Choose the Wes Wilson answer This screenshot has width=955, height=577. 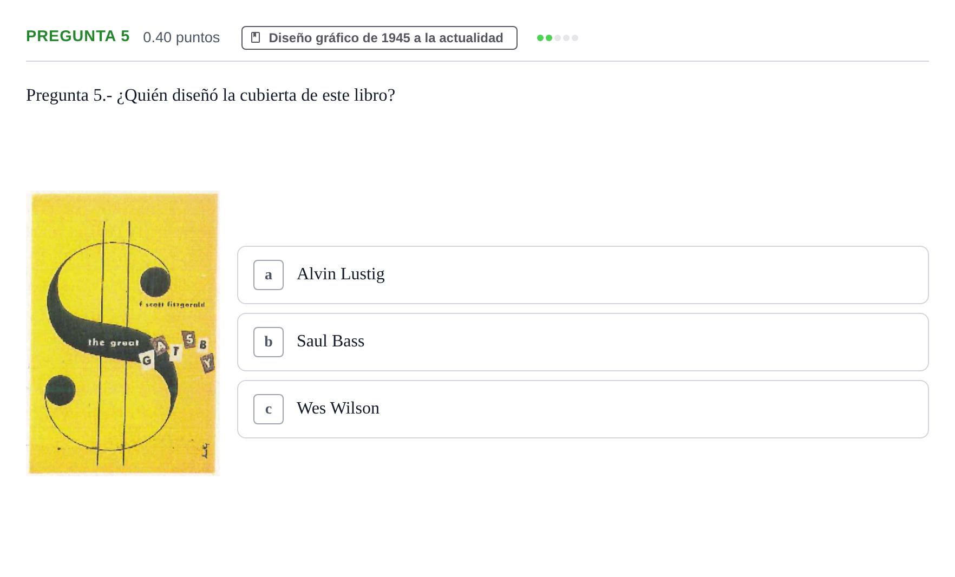pos(583,409)
